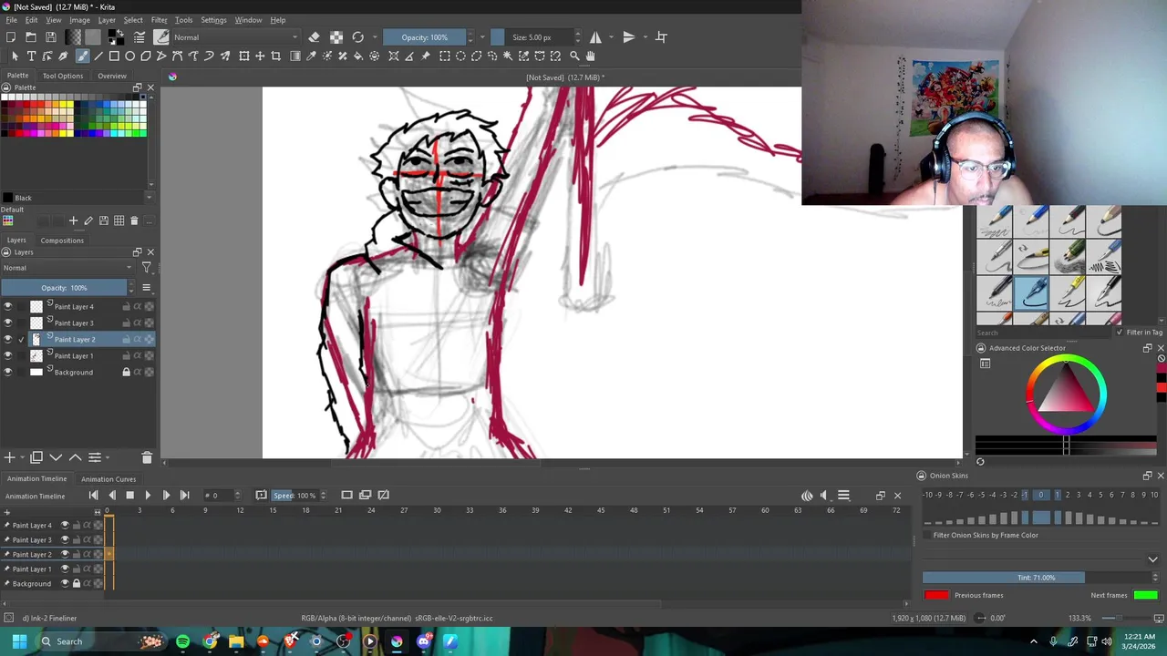Screen dimensions: 1167x656
Task: Click the Open document folder icon
Action: (x=31, y=37)
